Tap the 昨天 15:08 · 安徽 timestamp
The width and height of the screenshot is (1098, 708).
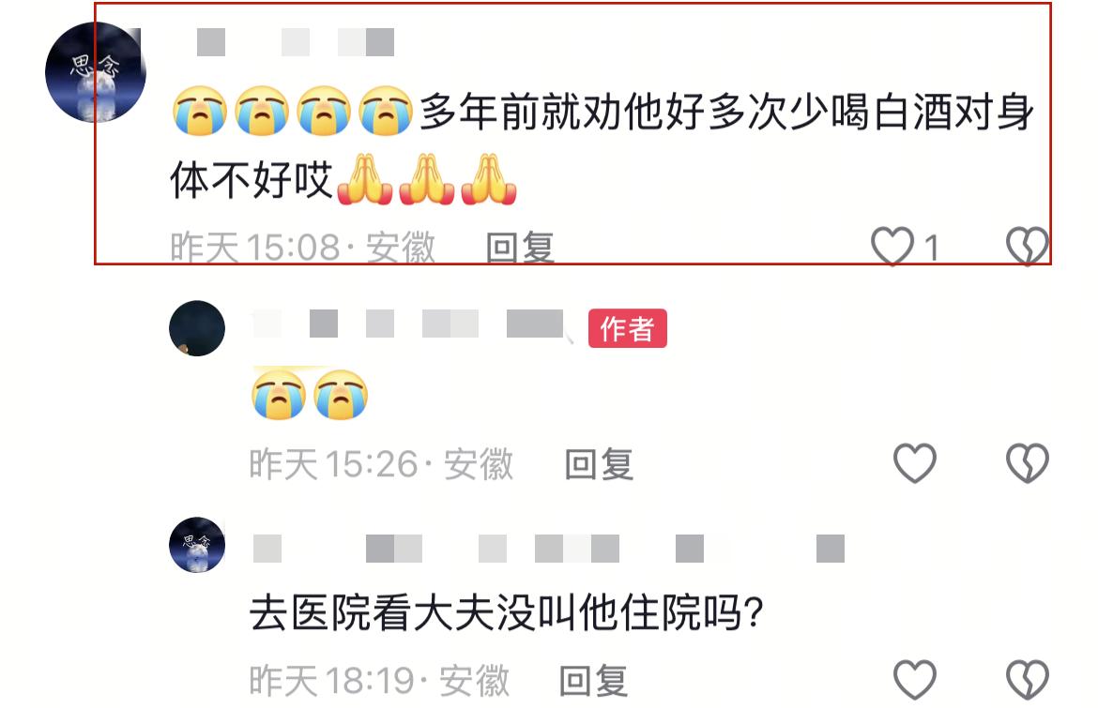(302, 247)
